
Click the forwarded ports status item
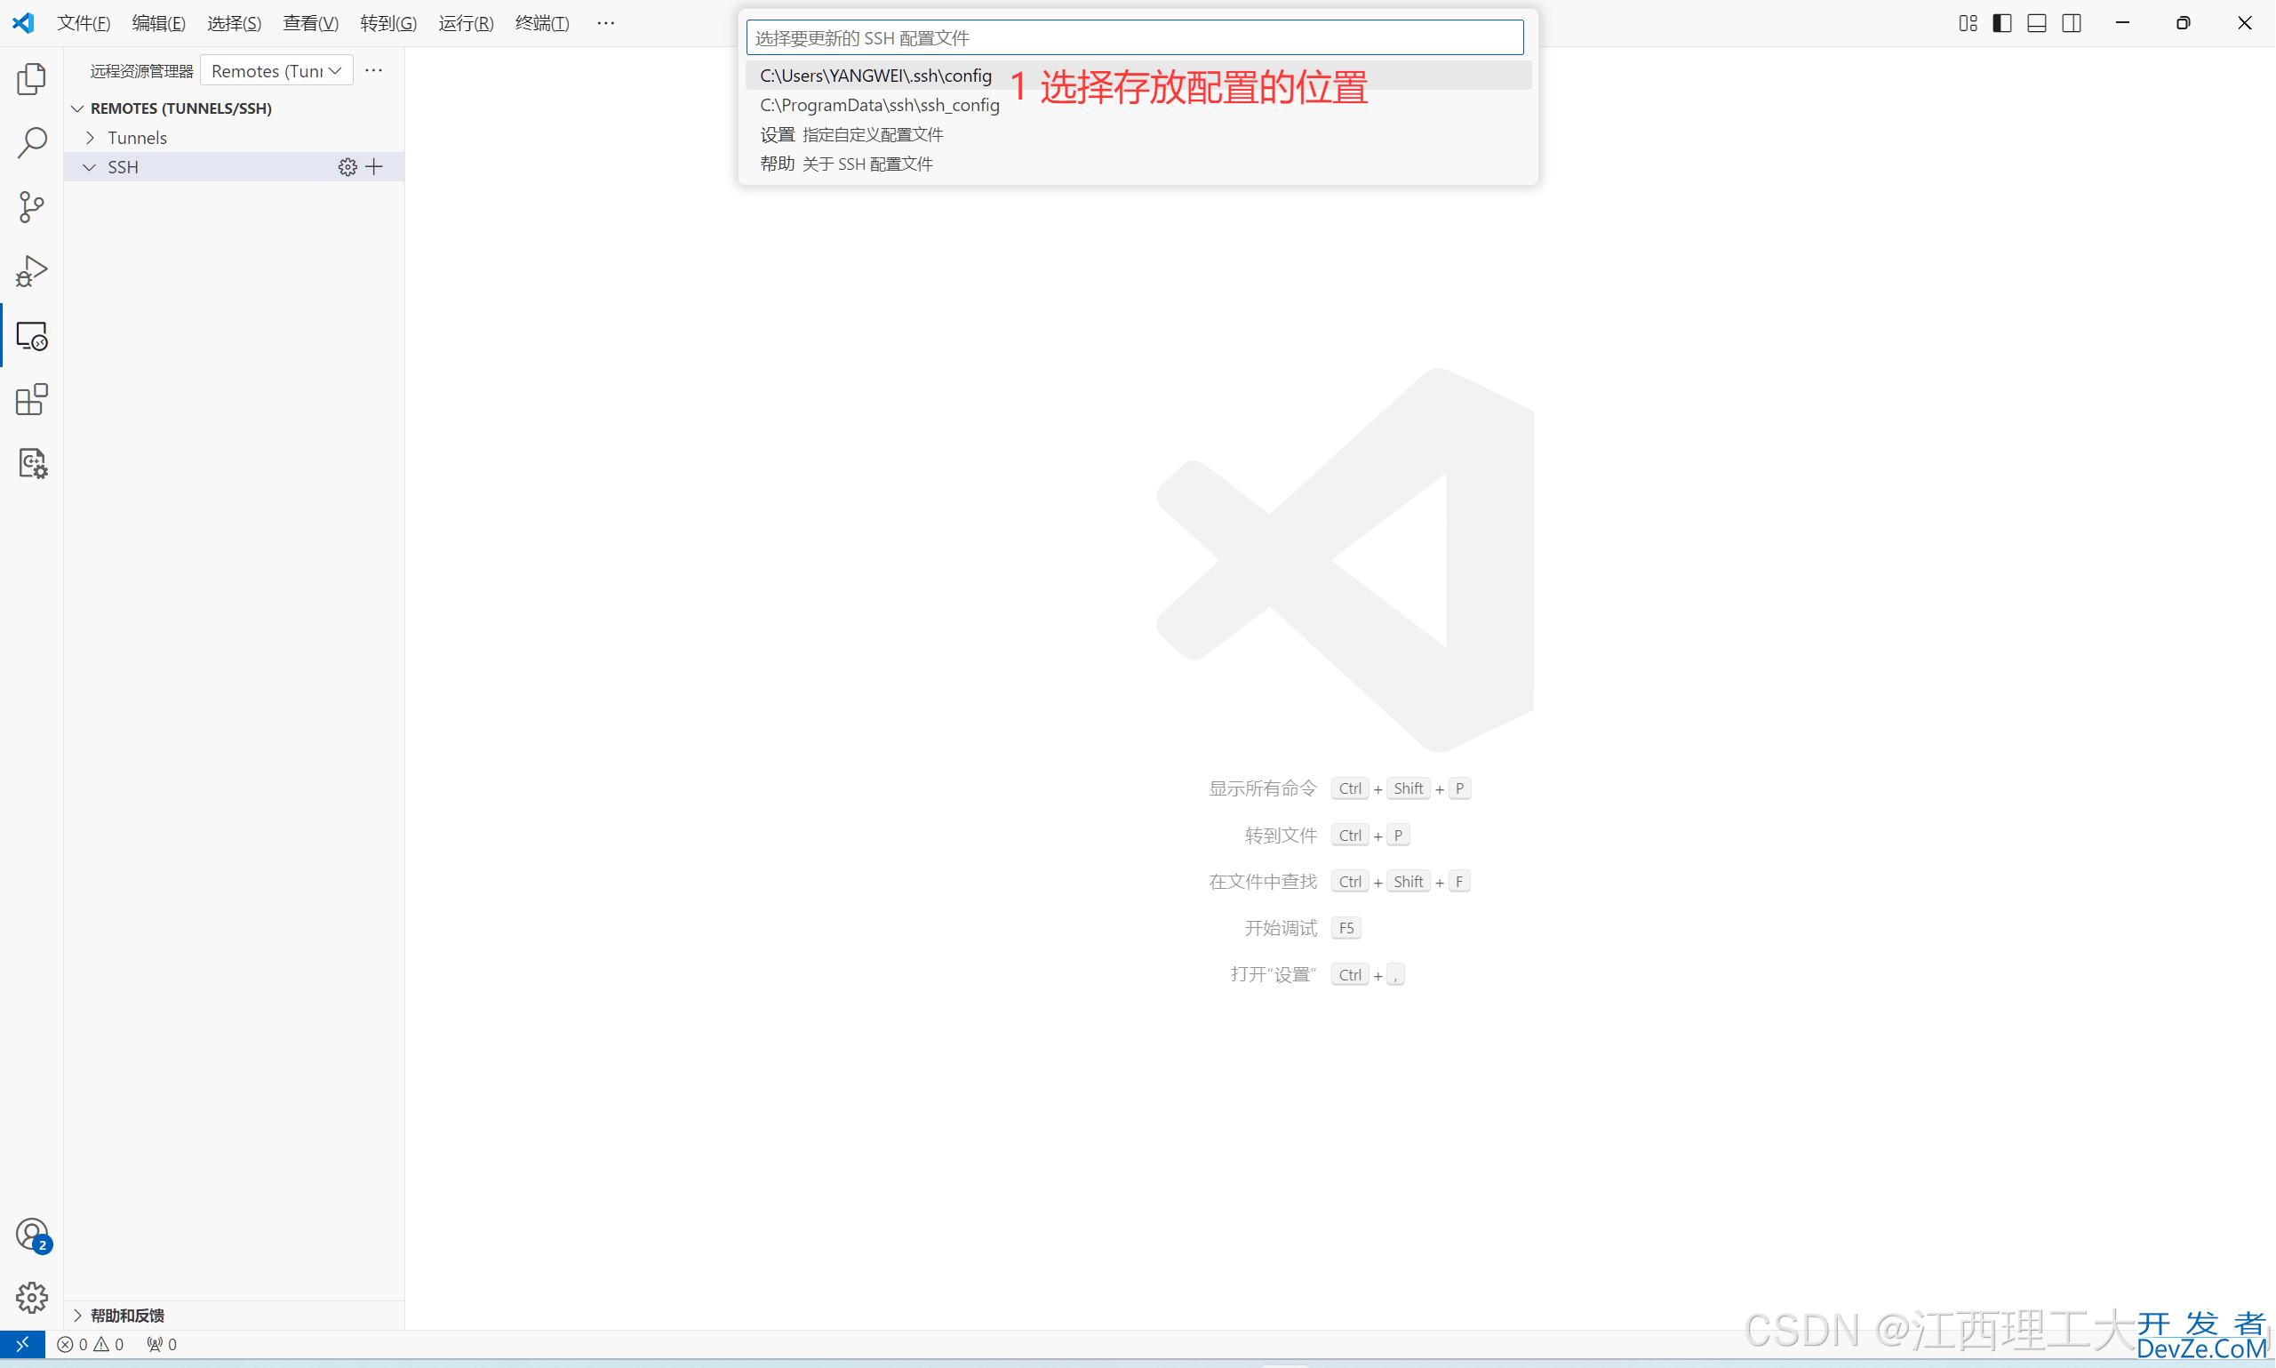coord(161,1344)
